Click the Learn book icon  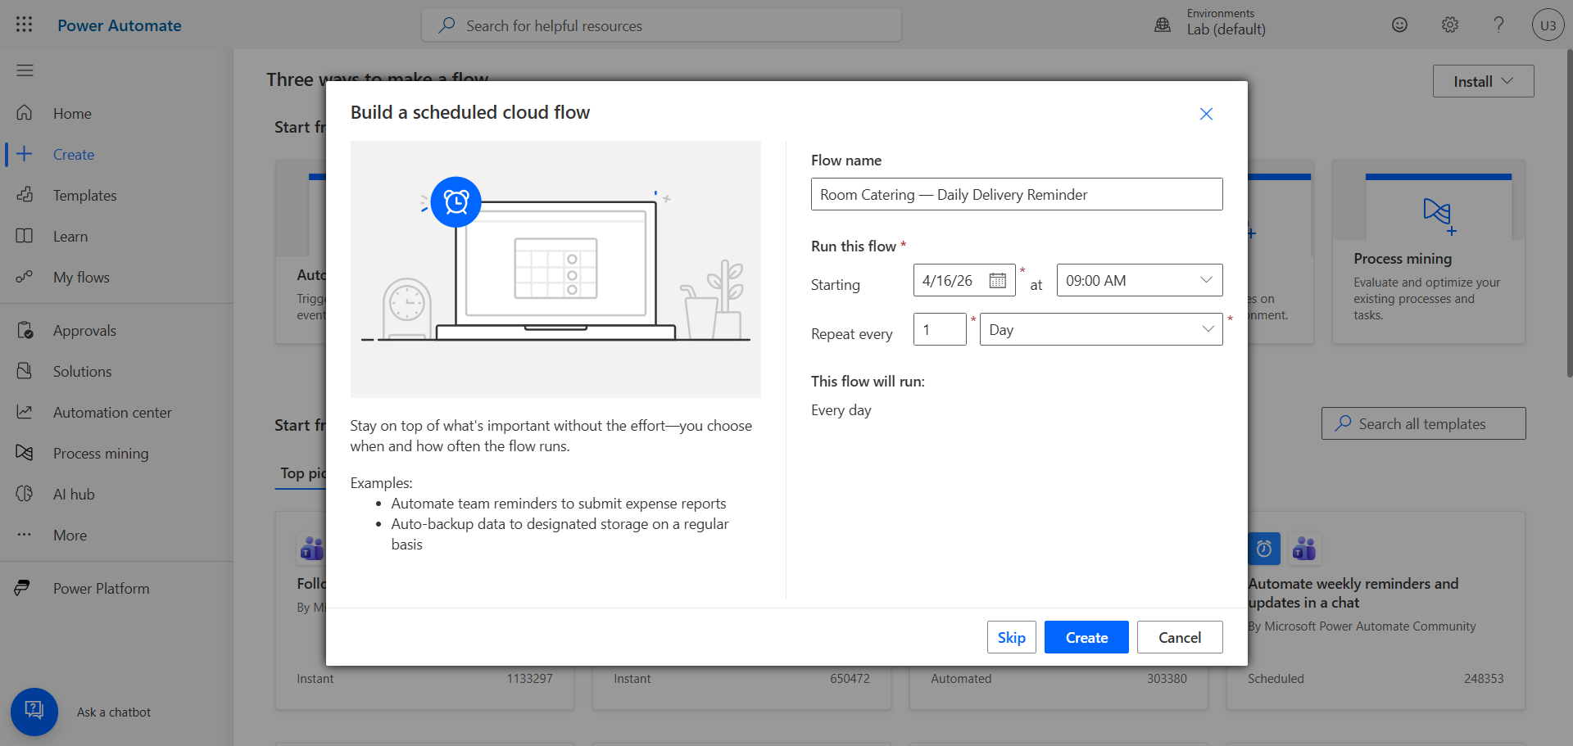pyautogui.click(x=25, y=236)
